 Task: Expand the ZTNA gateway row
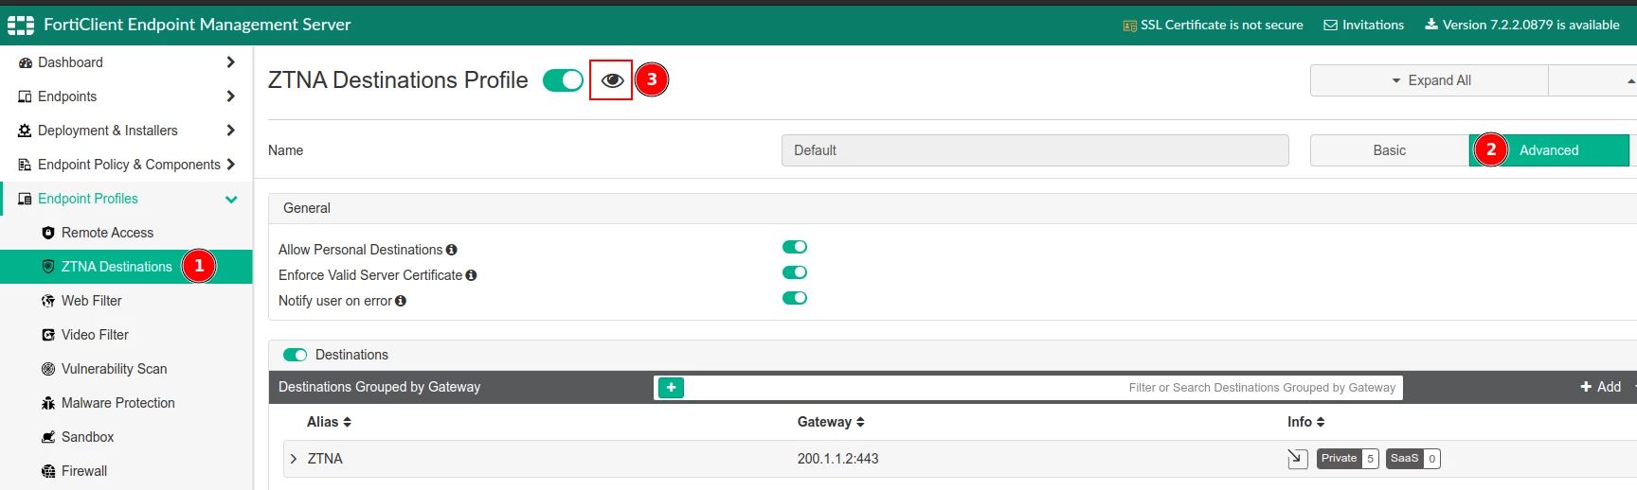coord(294,459)
